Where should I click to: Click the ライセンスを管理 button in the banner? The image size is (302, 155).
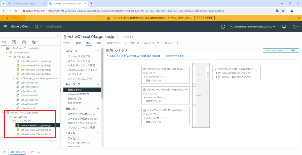204,18
